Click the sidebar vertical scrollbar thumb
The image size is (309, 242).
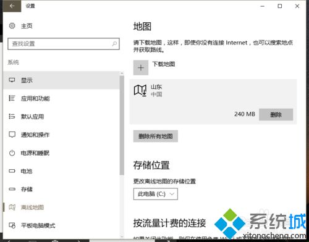pos(122,125)
